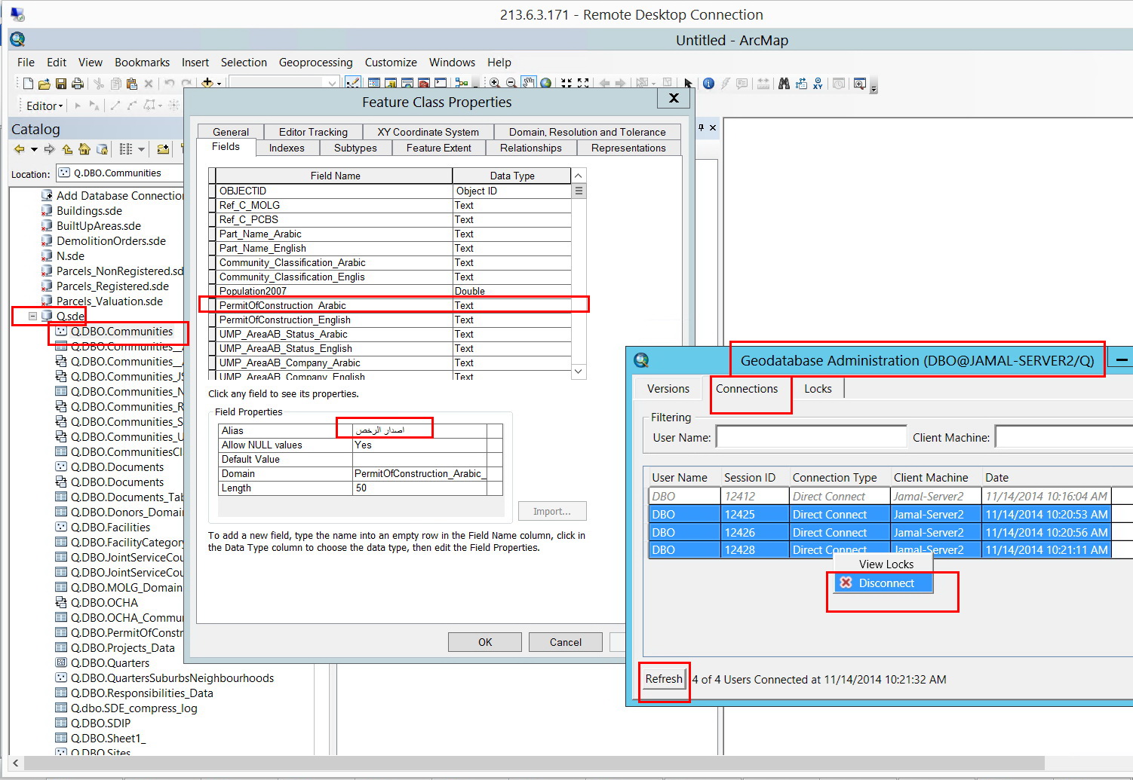This screenshot has width=1133, height=780.
Task: Click field list scroll down arrow
Action: click(x=579, y=372)
